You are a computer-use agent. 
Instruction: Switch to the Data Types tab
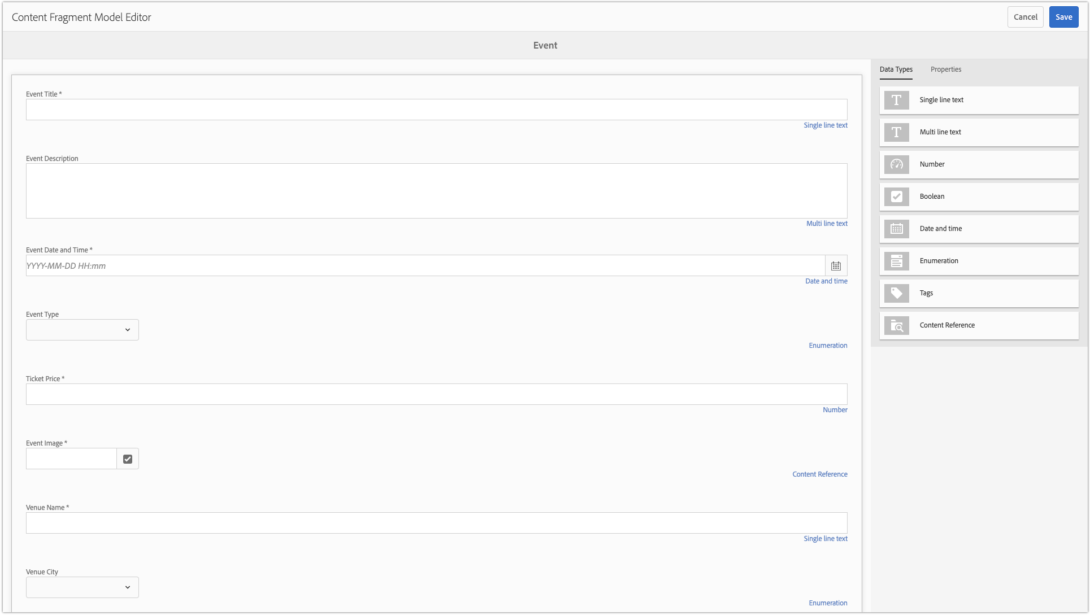[896, 69]
